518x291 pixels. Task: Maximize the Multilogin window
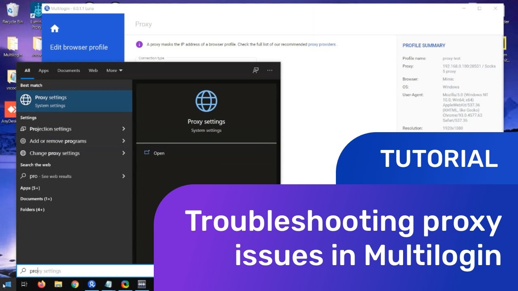(479, 8)
